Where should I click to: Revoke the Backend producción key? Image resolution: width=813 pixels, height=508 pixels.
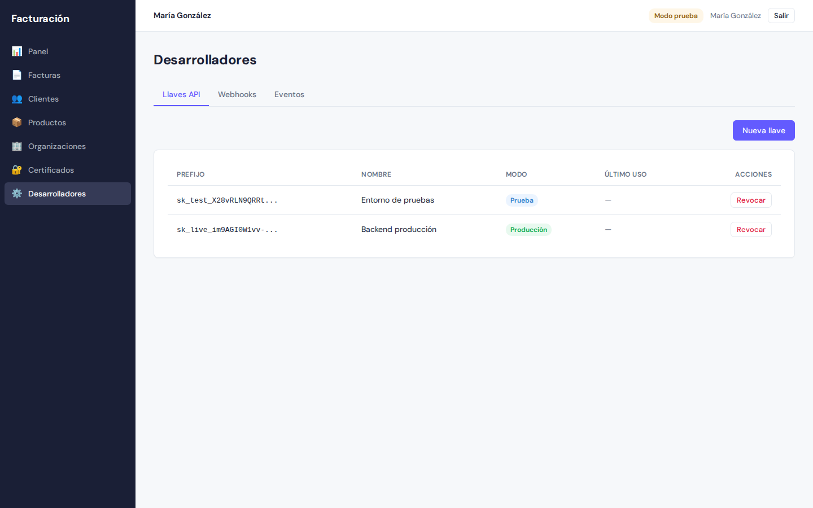pos(751,229)
